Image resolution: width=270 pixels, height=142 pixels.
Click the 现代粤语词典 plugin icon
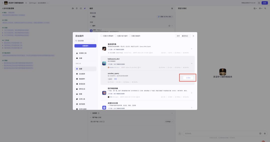click(x=104, y=93)
